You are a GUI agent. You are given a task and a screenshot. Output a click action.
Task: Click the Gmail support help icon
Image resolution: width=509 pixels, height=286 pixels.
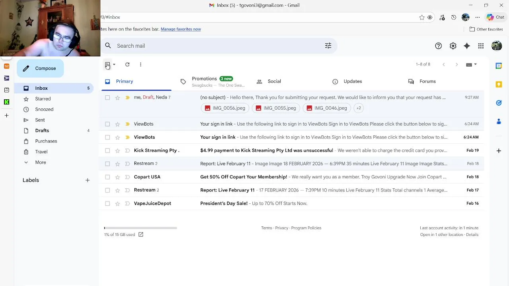click(x=438, y=46)
